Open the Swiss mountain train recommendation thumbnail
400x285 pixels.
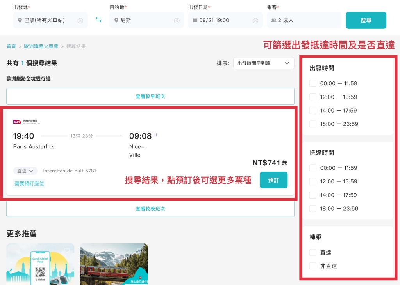(x=114, y=264)
